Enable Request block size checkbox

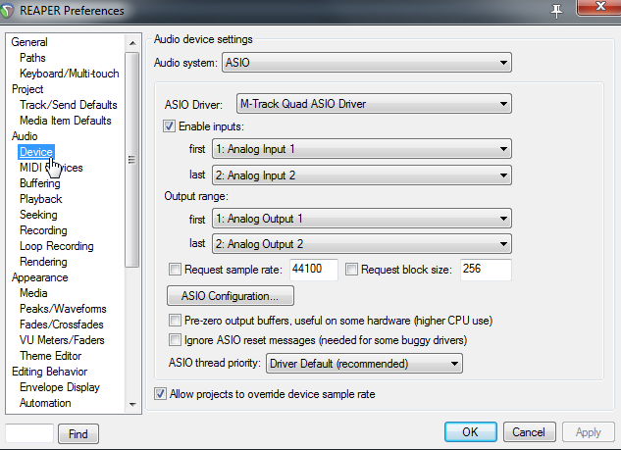(353, 269)
